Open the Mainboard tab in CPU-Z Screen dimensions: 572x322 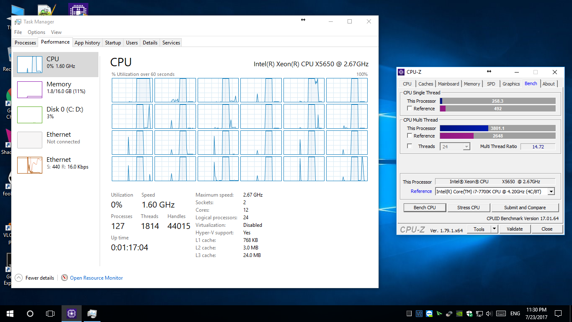(448, 84)
